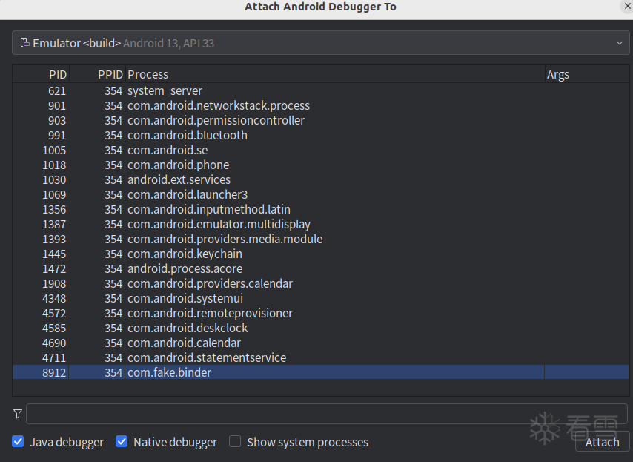
Task: Select com.android.deskclock with PID 4585
Action: [x=187, y=328]
